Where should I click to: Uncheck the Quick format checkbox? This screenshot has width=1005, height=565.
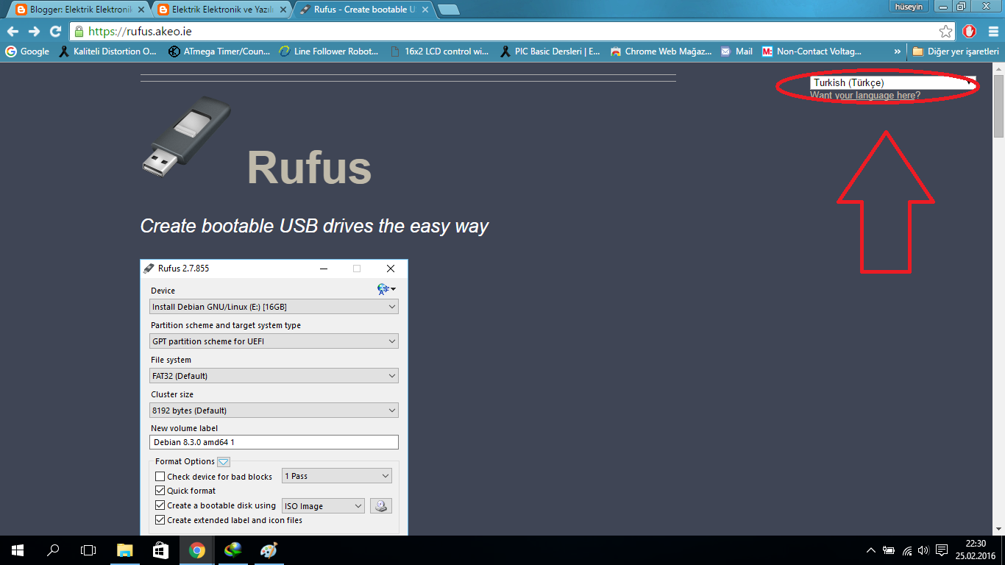(160, 491)
